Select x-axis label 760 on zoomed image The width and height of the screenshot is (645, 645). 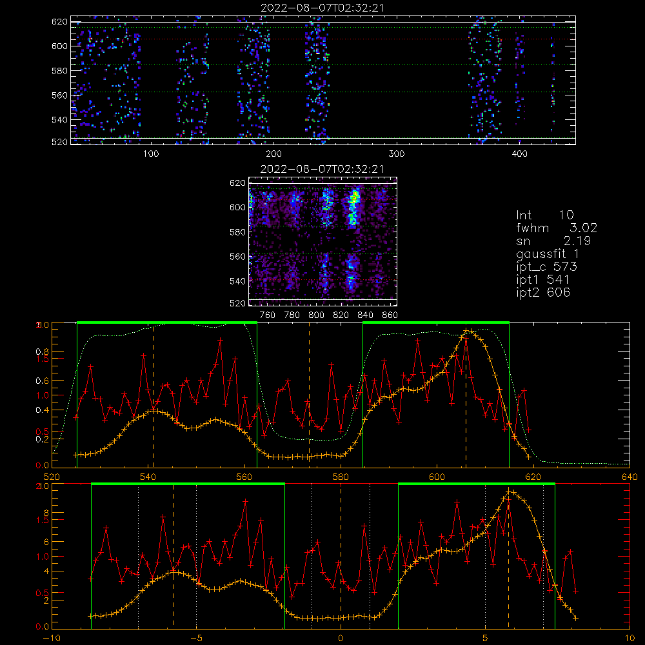268,315
